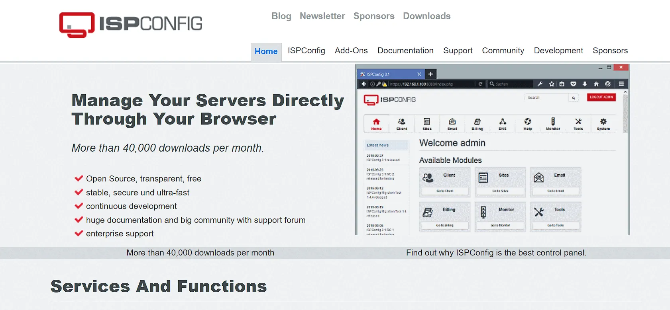Open Sponsors in the main menu after Development
Image resolution: width=670 pixels, height=310 pixels.
point(610,51)
